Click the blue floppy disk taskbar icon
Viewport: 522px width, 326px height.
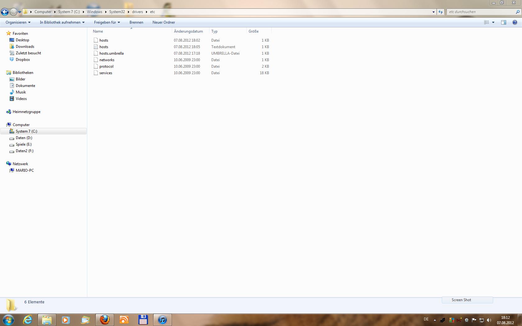pyautogui.click(x=143, y=320)
